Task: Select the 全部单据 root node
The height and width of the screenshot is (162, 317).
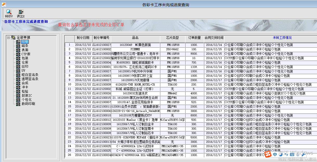Action: 23,38
